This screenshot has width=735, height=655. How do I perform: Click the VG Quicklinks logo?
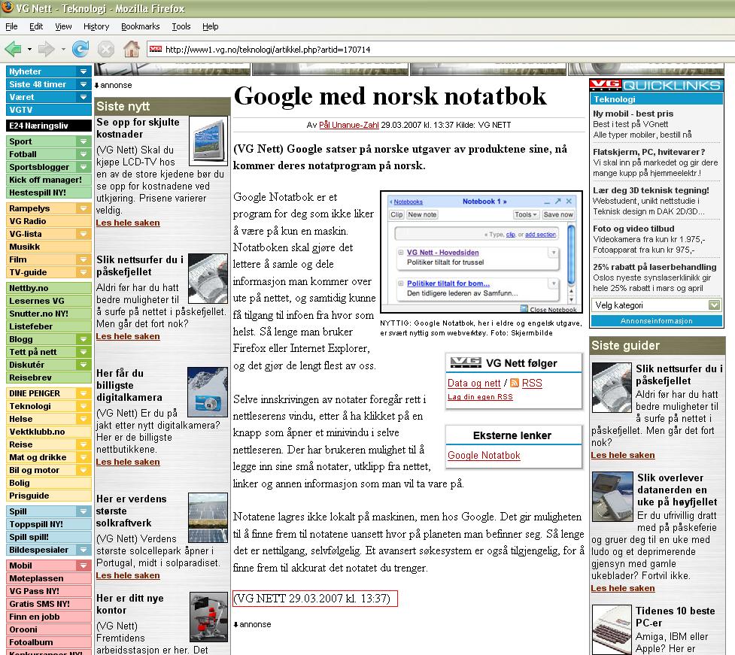click(x=656, y=85)
